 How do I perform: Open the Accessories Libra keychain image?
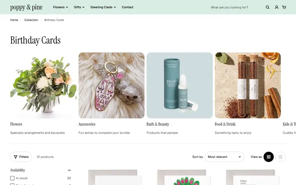(x=111, y=86)
